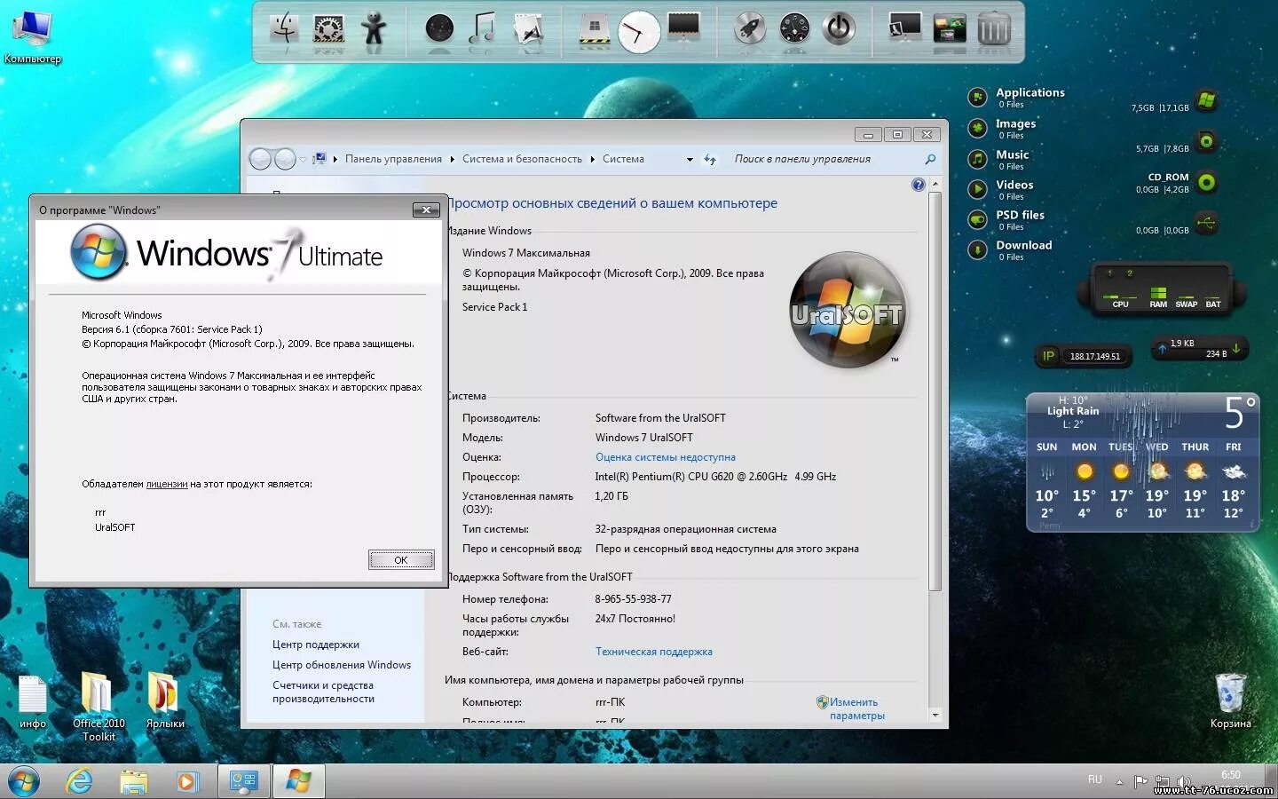The image size is (1278, 799).
Task: Open the Office 2010 Toolkit folder
Action: pos(98,706)
